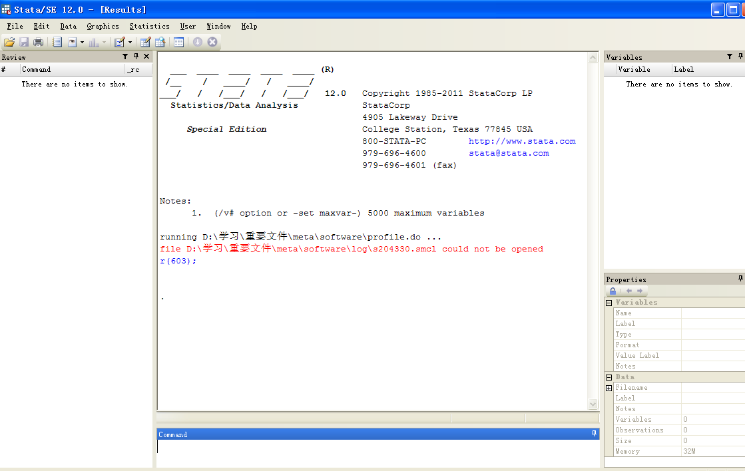
Task: Toggle the Properties lock icon
Action: click(613, 291)
